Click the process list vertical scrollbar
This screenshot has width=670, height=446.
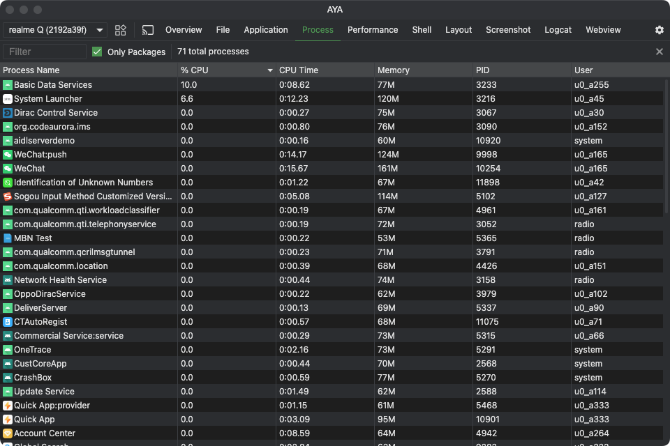point(667,146)
